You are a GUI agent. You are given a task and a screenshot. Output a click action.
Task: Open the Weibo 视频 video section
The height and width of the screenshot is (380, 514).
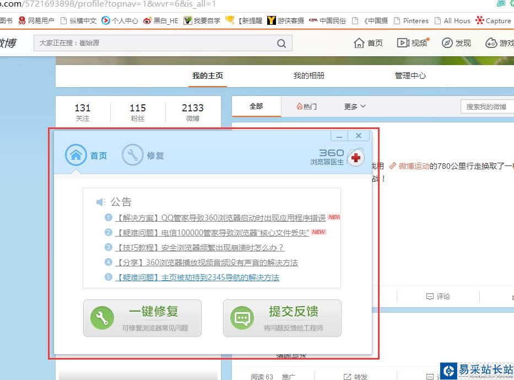(413, 43)
